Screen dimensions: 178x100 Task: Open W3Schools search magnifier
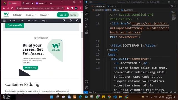(x=77, y=21)
